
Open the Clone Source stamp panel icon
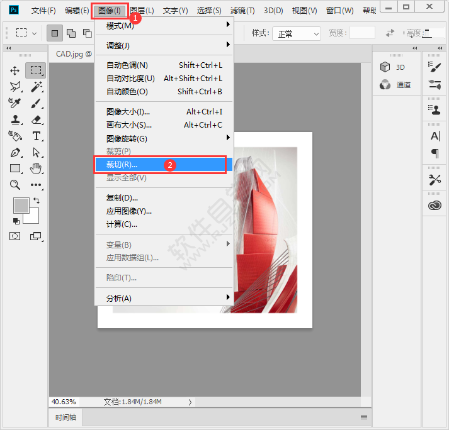pyautogui.click(x=435, y=110)
